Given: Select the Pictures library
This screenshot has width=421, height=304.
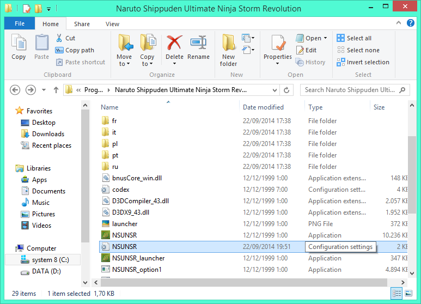Looking at the screenshot, I should point(38,214).
